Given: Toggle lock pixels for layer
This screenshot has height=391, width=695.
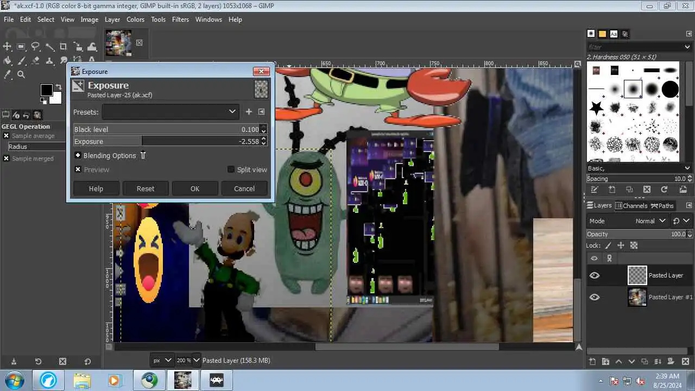Looking at the screenshot, I should coord(608,245).
